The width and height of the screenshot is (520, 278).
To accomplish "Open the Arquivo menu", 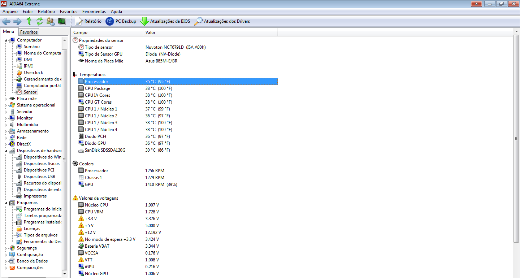I will [x=10, y=12].
